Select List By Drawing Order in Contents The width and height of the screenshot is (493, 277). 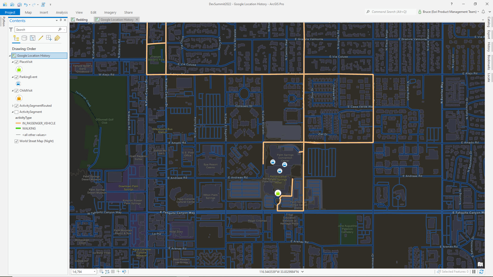pyautogui.click(x=16, y=38)
